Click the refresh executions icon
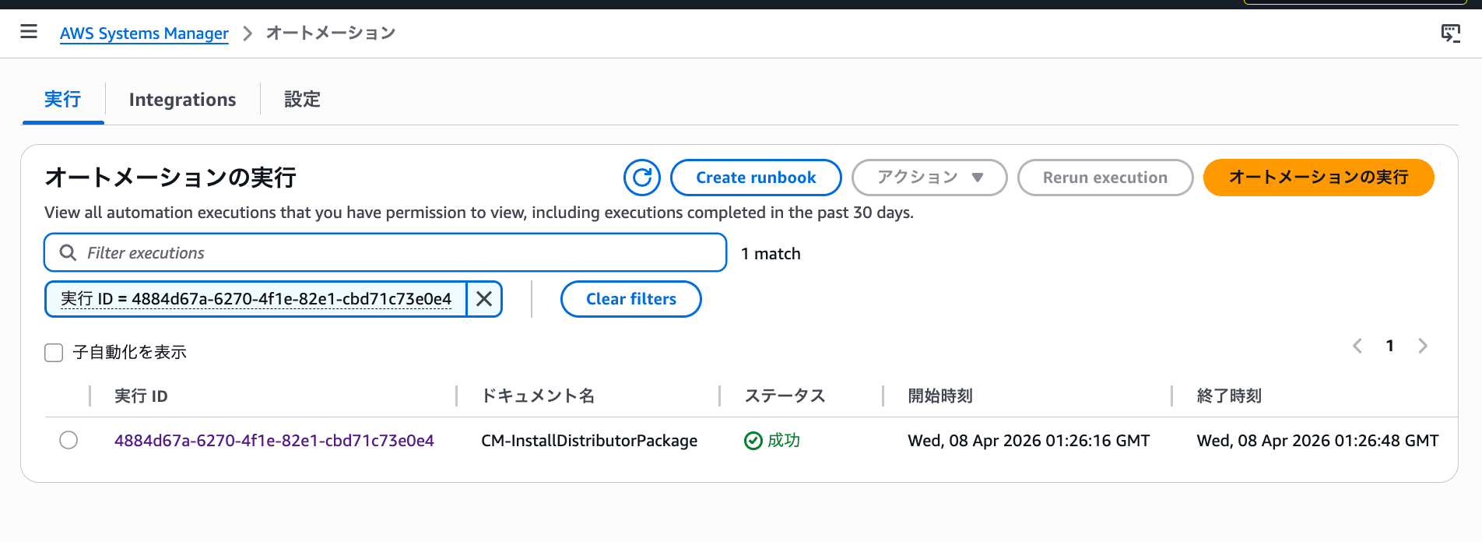Viewport: 1482px width, 542px height. (x=642, y=178)
